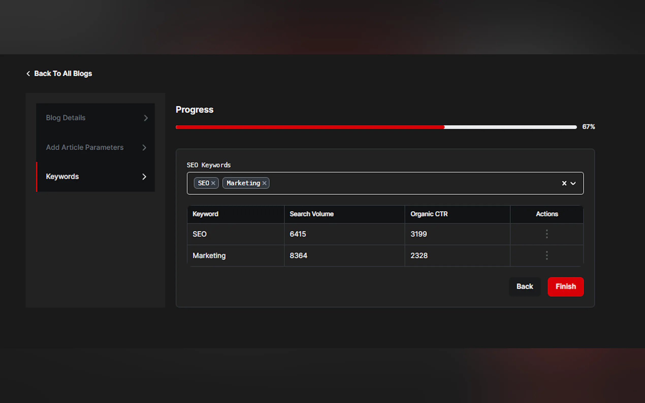Image resolution: width=645 pixels, height=403 pixels.
Task: Select the Keywords step
Action: coord(62,177)
